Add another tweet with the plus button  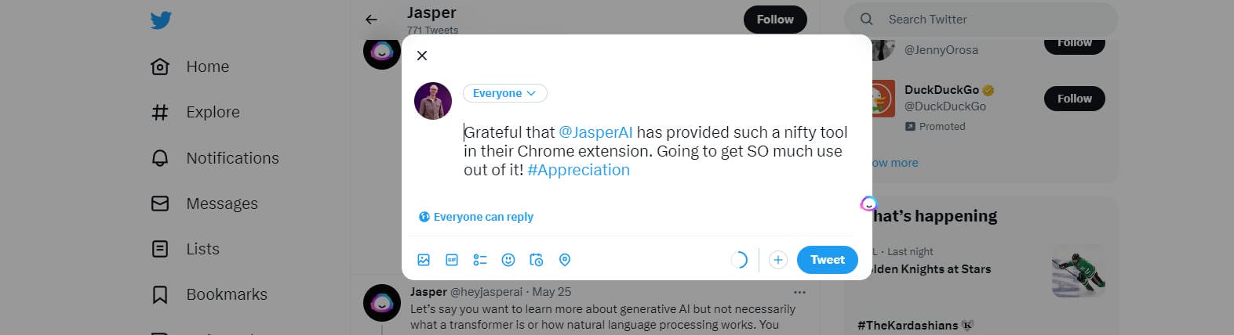pos(777,260)
